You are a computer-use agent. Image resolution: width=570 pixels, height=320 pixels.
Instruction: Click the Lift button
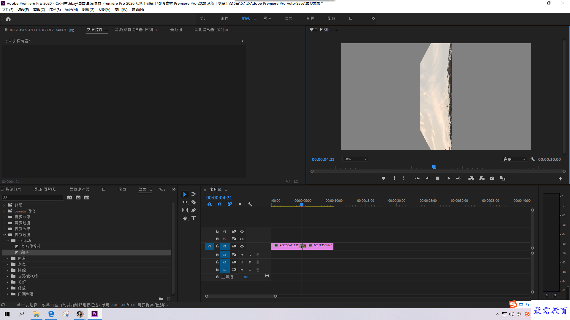[471, 178]
